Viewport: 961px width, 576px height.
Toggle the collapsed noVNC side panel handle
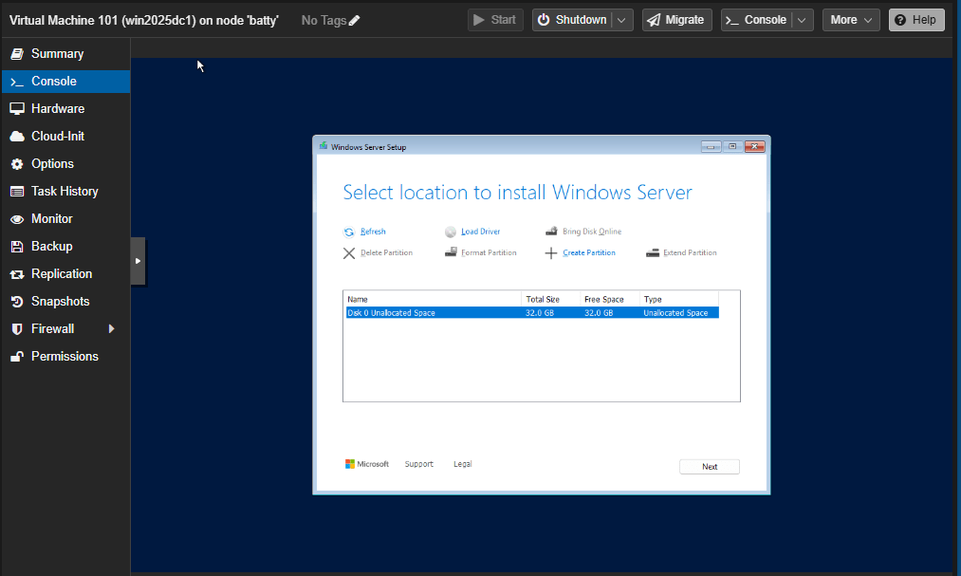[x=138, y=260]
